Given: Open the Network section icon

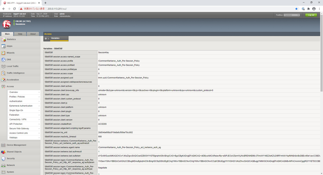Looking at the screenshot, I should pyautogui.click(x=3, y=165).
